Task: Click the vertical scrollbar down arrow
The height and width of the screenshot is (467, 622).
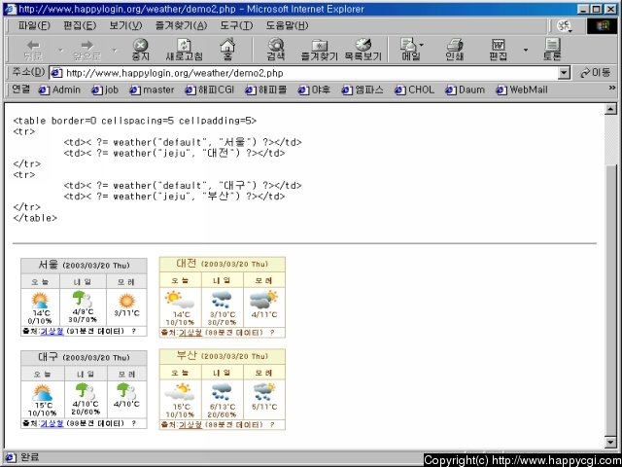Action: 610,442
